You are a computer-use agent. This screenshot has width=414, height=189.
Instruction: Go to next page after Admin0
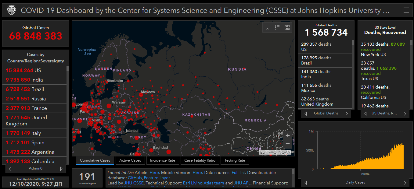(61, 169)
